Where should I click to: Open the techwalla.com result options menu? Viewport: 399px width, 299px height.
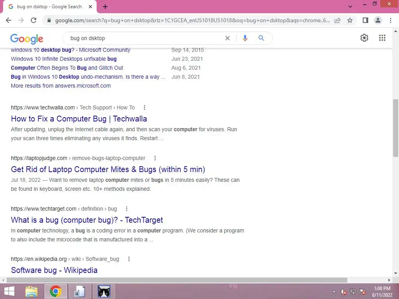point(145,107)
